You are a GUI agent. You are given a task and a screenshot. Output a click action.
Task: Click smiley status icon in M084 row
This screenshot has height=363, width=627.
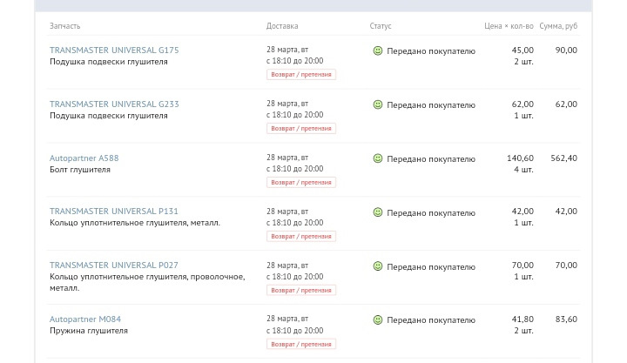pyautogui.click(x=377, y=319)
